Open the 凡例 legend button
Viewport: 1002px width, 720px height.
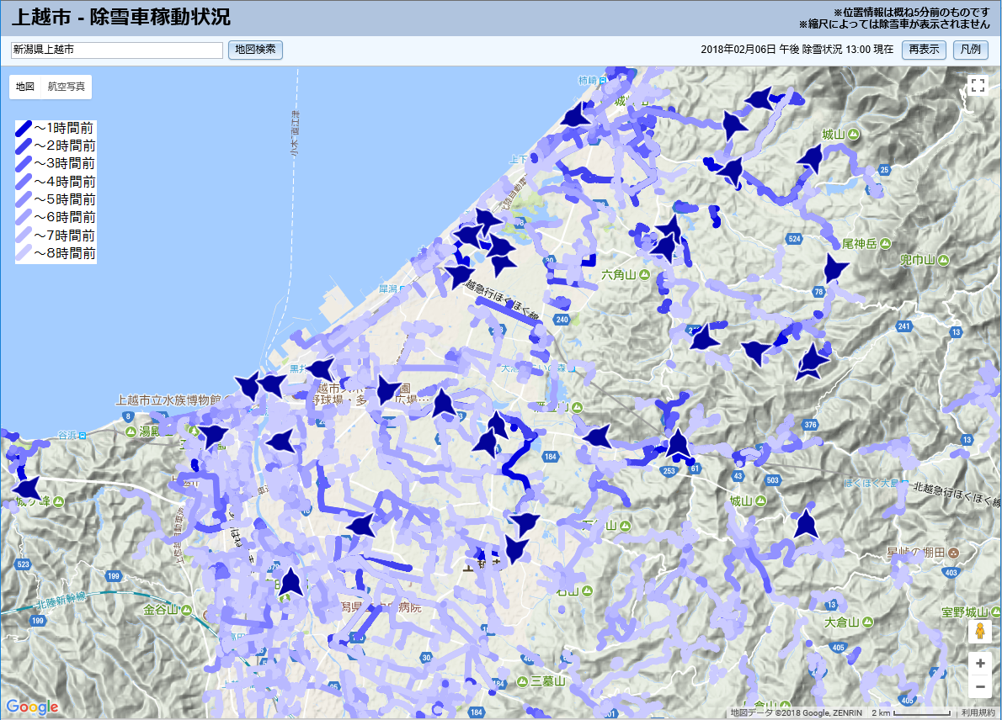(x=971, y=50)
